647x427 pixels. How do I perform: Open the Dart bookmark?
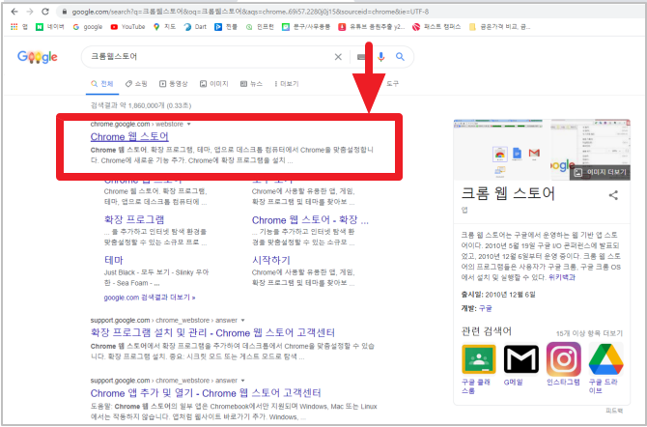(x=195, y=27)
